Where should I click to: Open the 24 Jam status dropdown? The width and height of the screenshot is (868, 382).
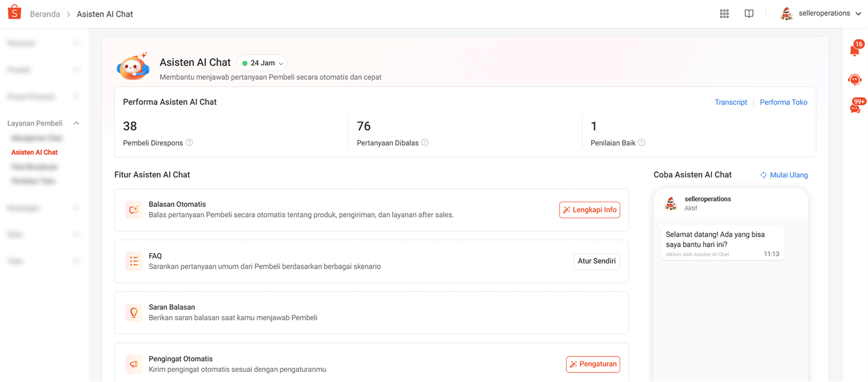tap(262, 63)
